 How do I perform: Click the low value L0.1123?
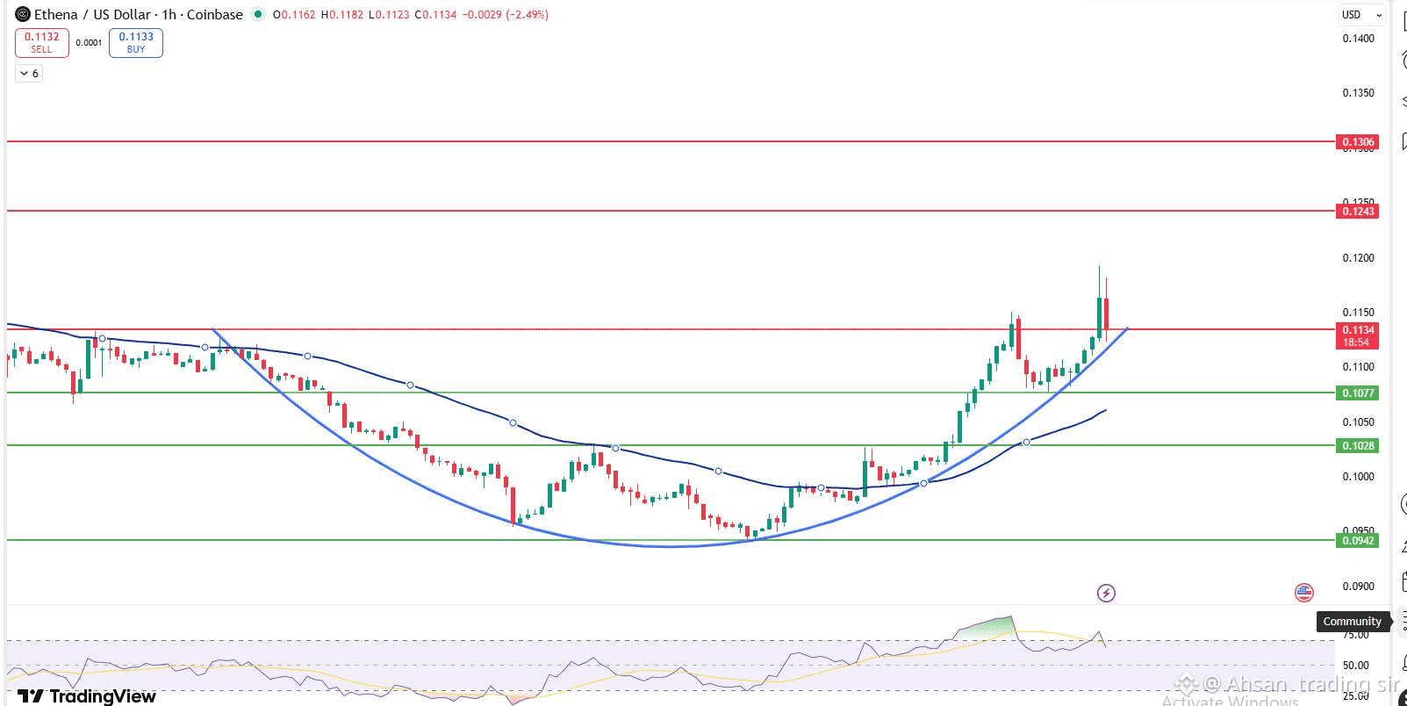click(x=389, y=15)
